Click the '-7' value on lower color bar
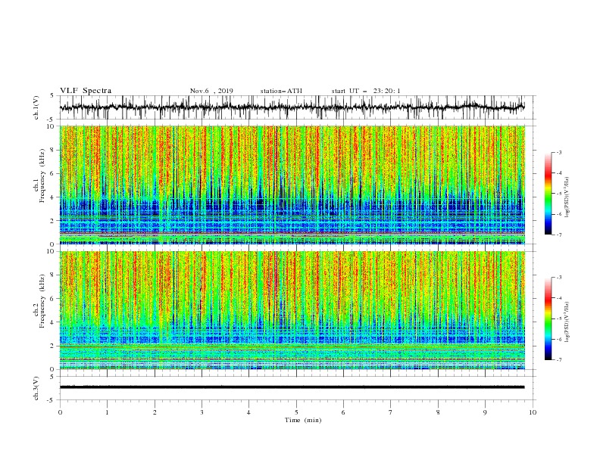 559,360
